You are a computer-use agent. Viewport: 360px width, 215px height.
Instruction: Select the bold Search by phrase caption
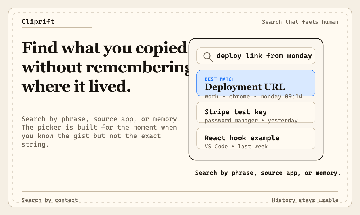point(267,173)
